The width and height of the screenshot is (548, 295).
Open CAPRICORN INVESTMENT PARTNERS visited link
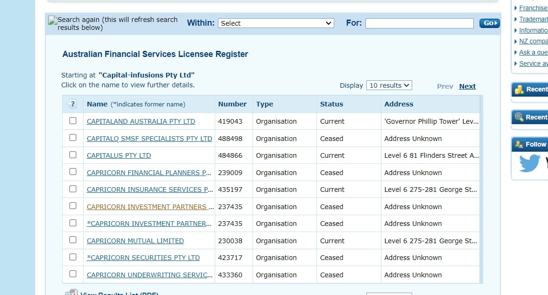pos(150,207)
